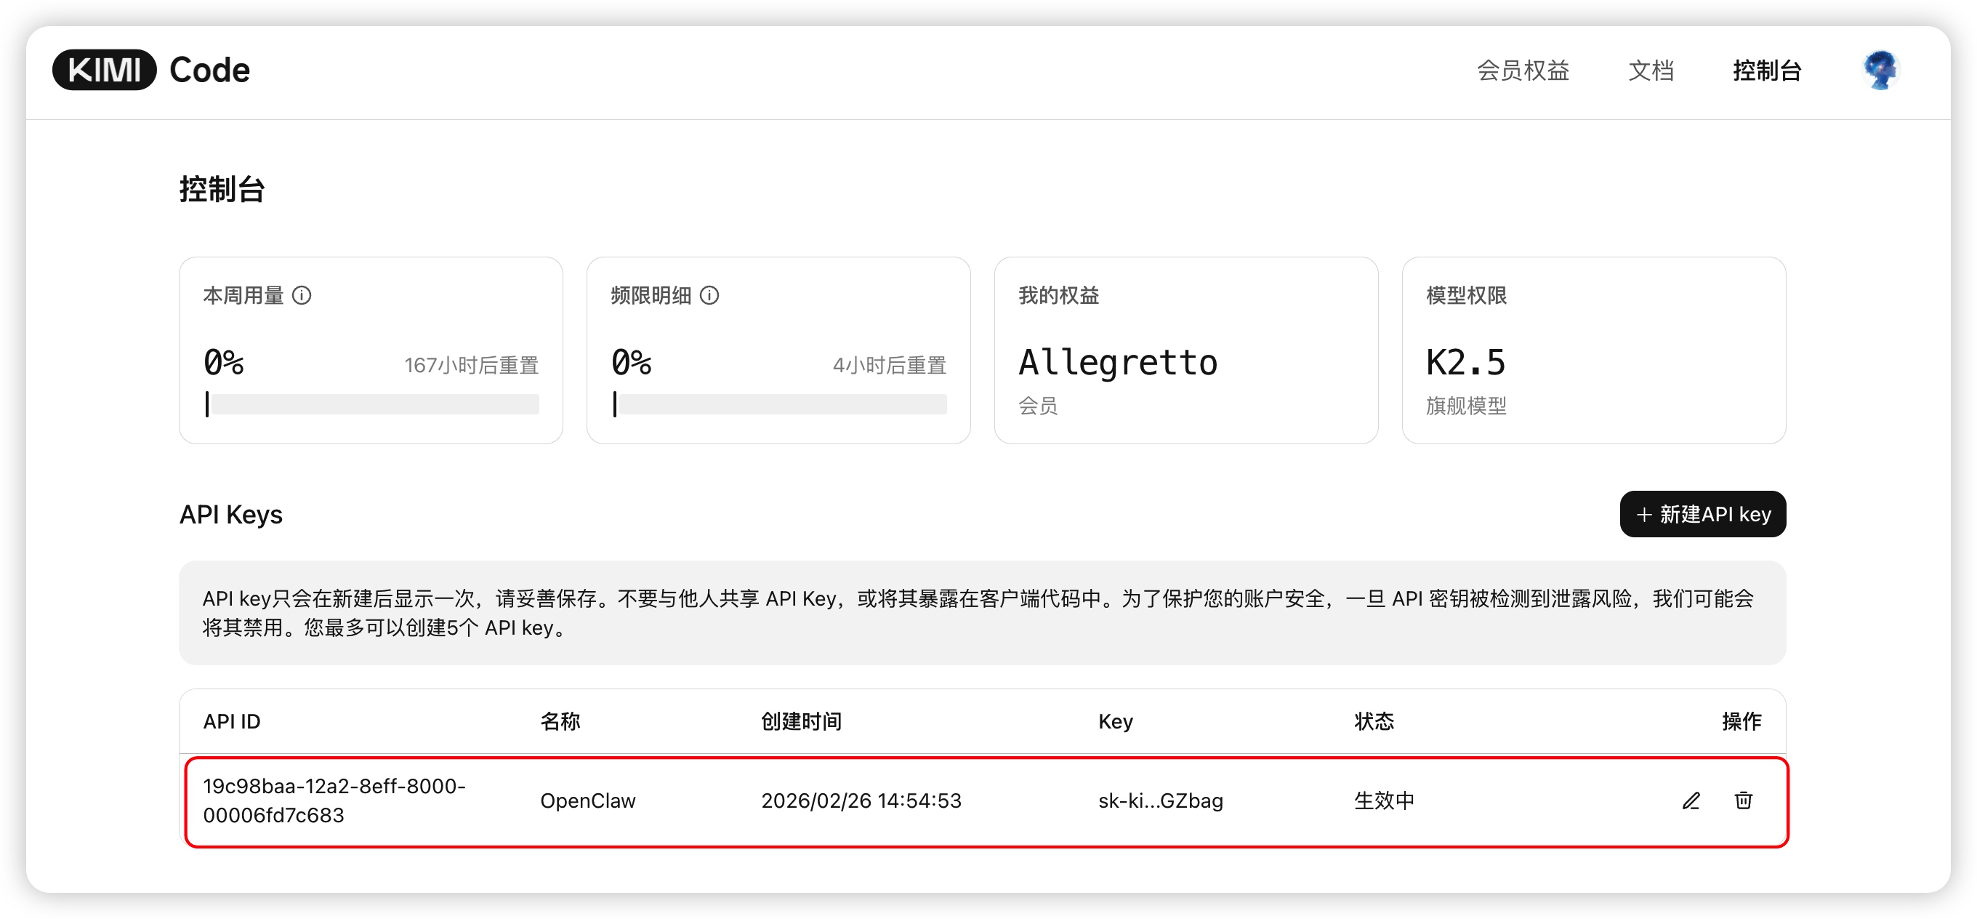1977x919 pixels.
Task: Click the KIMI Code logo
Action: point(151,70)
